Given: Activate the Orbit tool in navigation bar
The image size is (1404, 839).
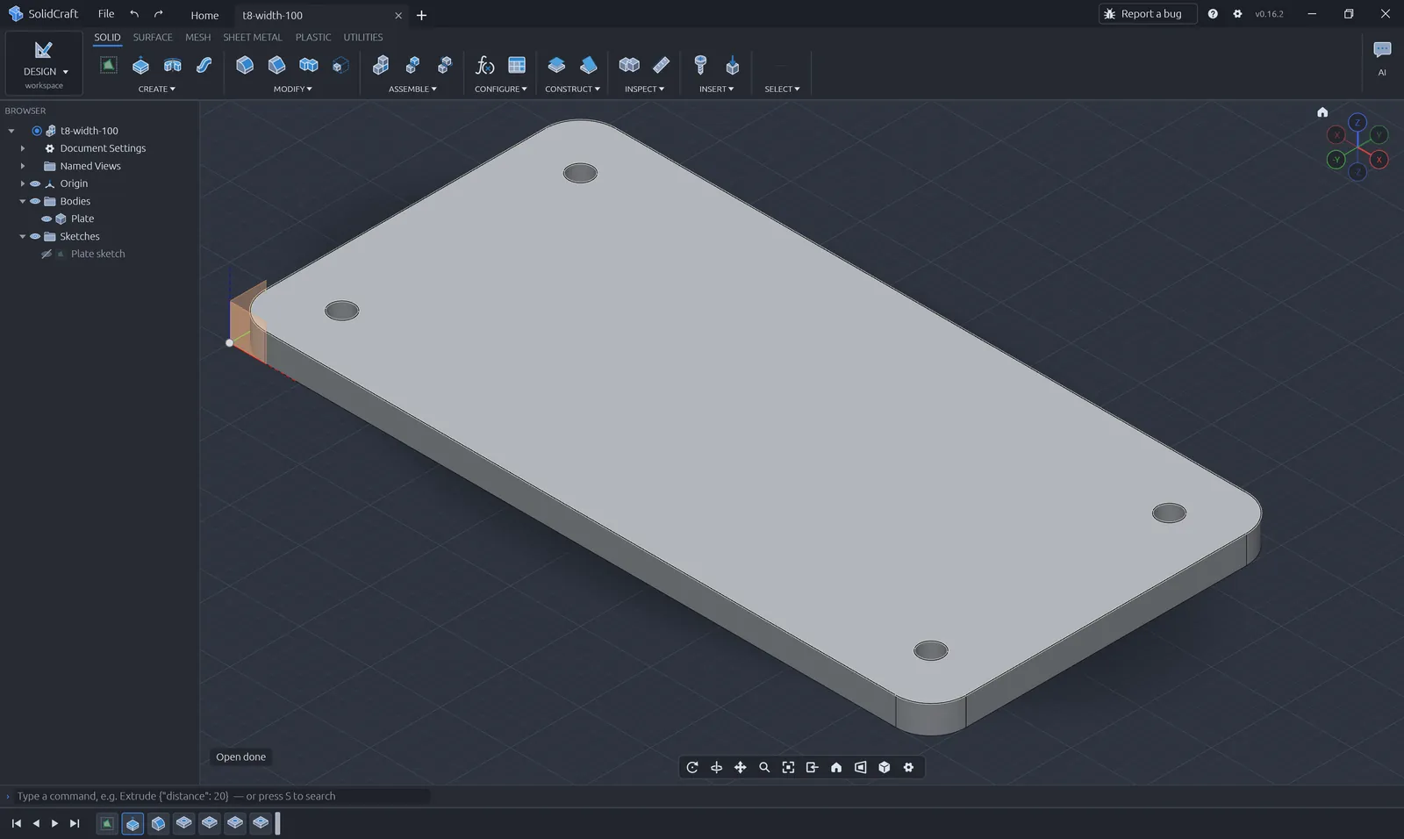Looking at the screenshot, I should tap(692, 767).
